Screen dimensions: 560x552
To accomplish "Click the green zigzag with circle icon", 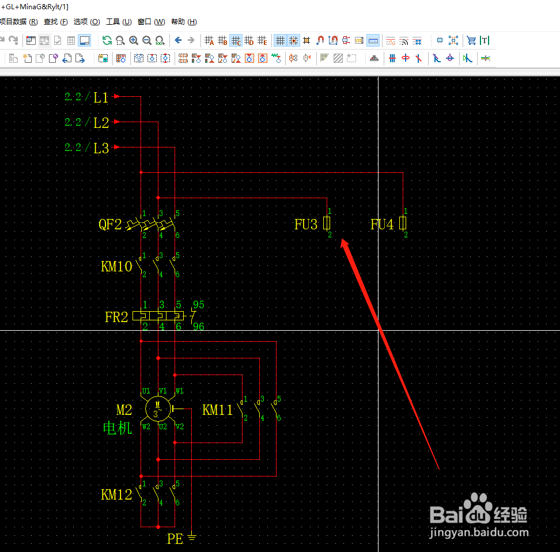I will (x=276, y=58).
